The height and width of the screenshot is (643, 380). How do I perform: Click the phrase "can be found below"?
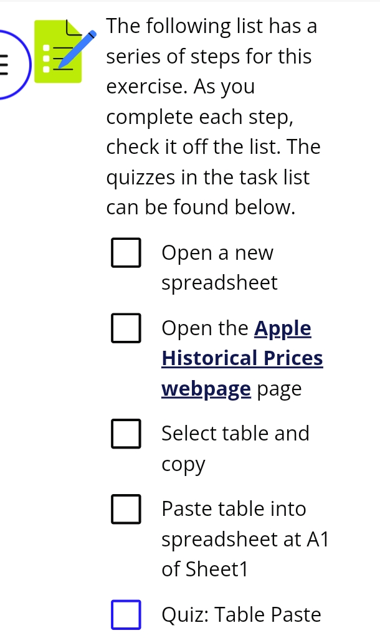tap(199, 207)
